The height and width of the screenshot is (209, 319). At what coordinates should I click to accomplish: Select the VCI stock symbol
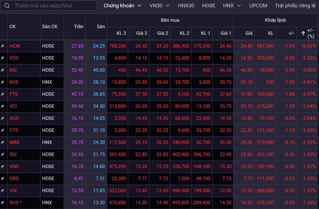pos(13,106)
